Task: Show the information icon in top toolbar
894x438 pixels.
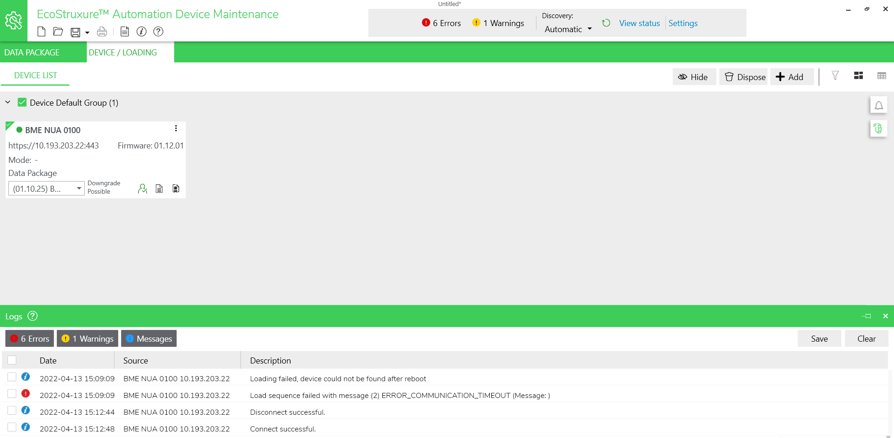Action: pyautogui.click(x=142, y=32)
